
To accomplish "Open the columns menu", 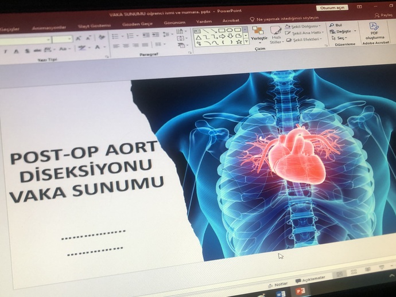I will [x=160, y=44].
